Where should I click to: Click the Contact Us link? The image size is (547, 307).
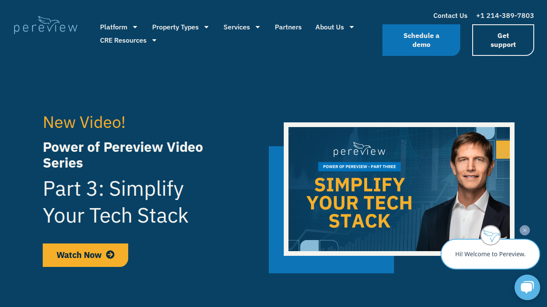coord(450,15)
